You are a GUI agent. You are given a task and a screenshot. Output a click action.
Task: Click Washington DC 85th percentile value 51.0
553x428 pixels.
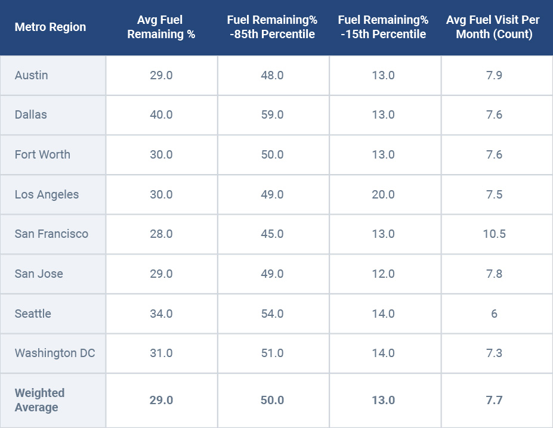(272, 353)
